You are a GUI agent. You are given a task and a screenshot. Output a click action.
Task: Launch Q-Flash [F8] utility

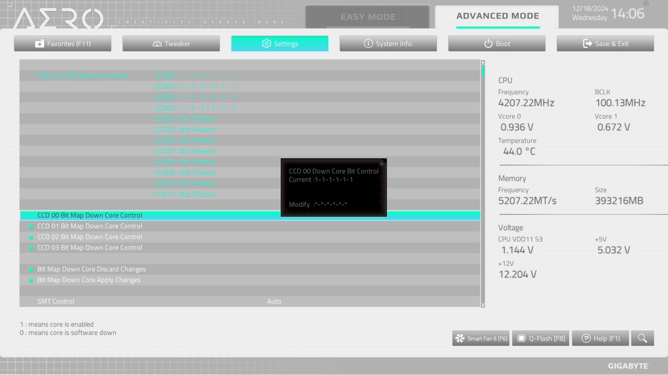coord(541,339)
